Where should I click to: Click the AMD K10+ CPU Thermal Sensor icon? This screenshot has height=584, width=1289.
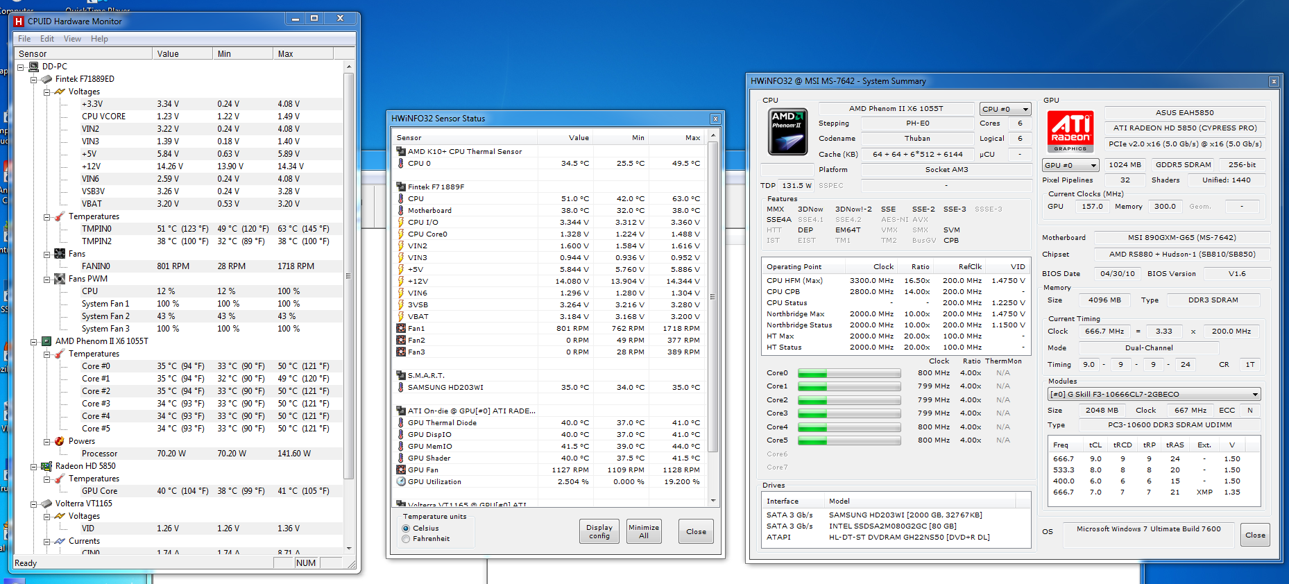[401, 151]
